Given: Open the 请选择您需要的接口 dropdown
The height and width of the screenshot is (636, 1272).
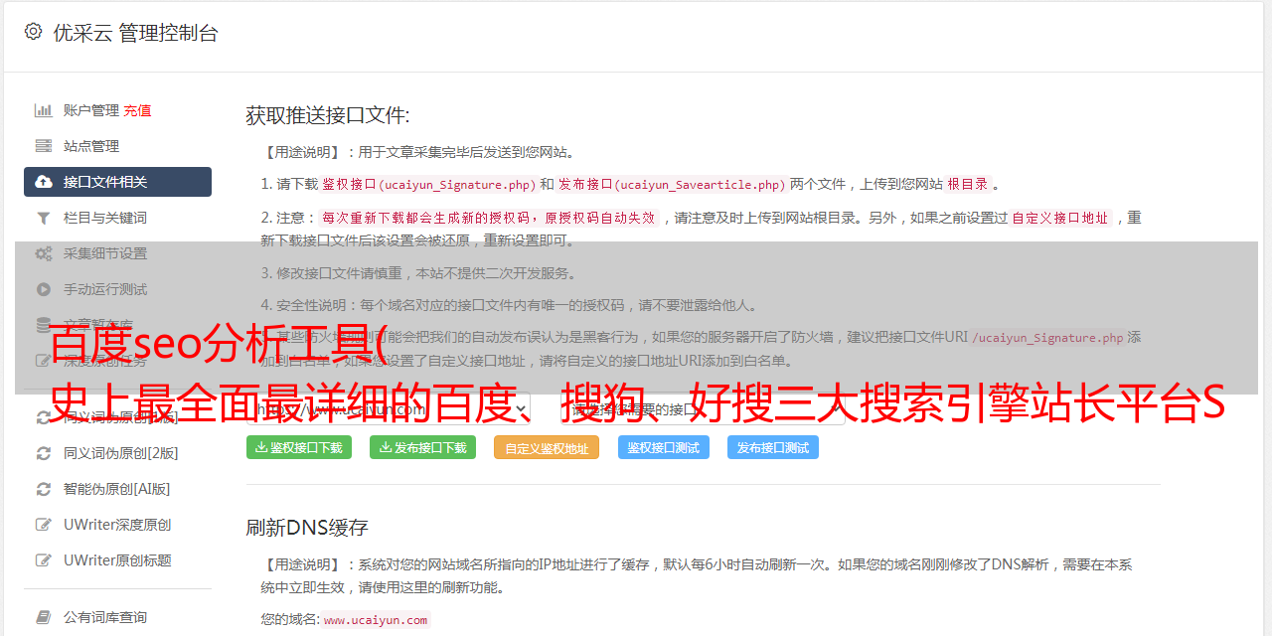Looking at the screenshot, I should 703,408.
